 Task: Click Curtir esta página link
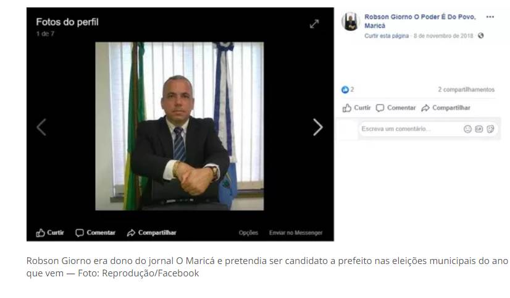pyautogui.click(x=387, y=36)
